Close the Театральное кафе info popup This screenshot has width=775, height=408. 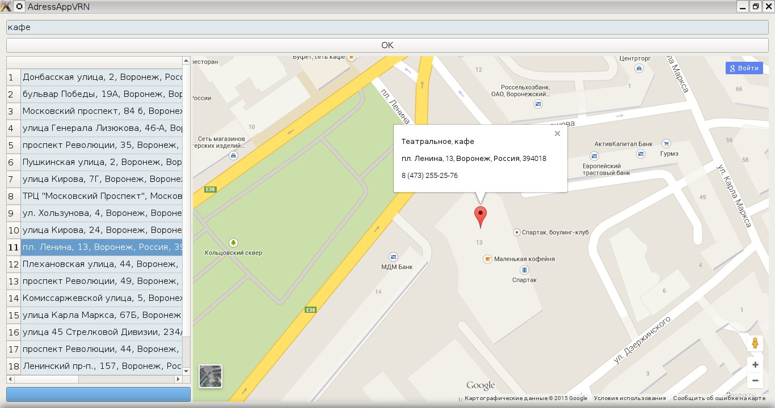[x=557, y=134]
